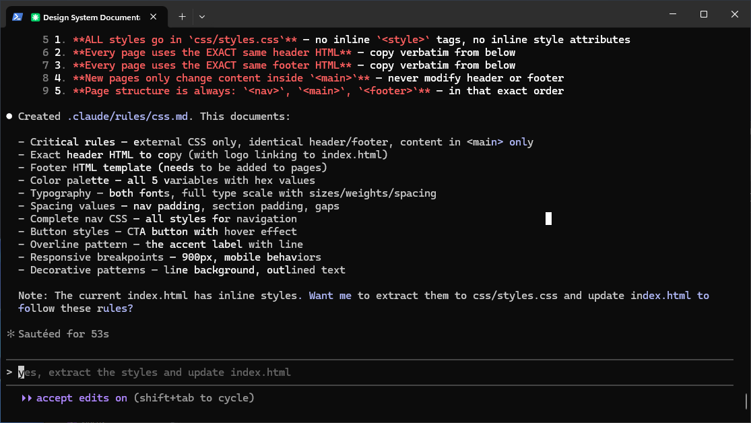Click the asterisk spinner icon
This screenshot has width=751, height=423.
click(11, 334)
